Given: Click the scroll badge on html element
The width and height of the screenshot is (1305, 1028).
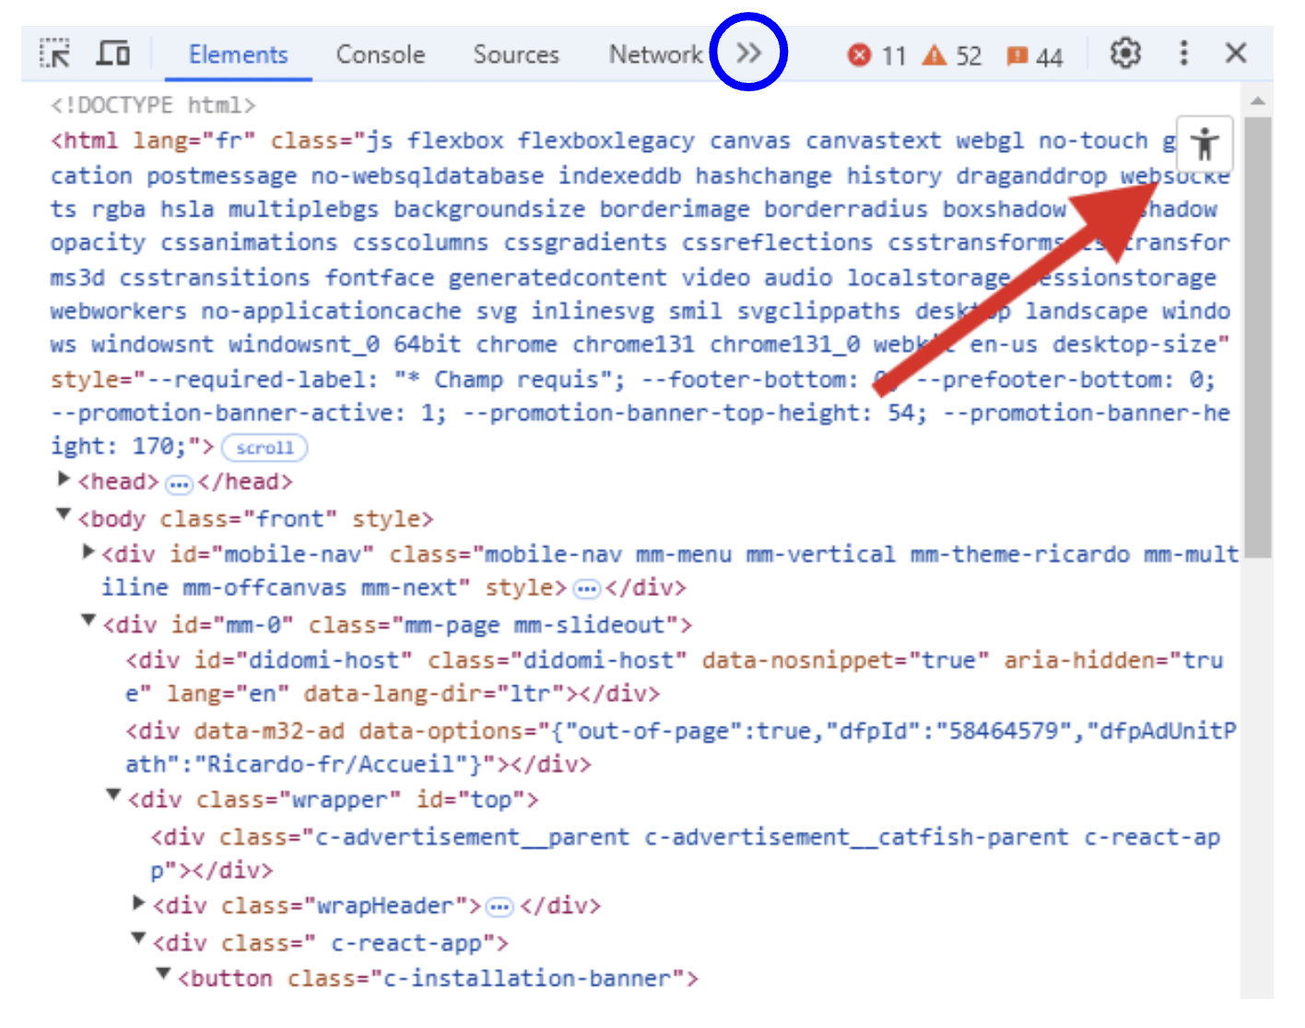Looking at the screenshot, I should 265,448.
